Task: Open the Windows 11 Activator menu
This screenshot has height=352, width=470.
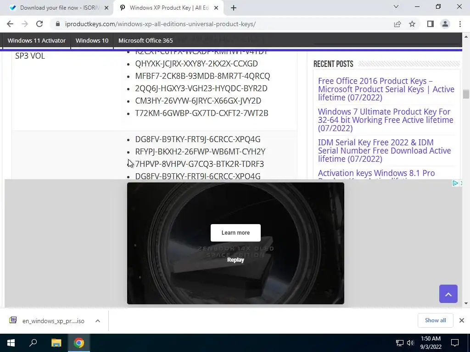Action: 37,40
